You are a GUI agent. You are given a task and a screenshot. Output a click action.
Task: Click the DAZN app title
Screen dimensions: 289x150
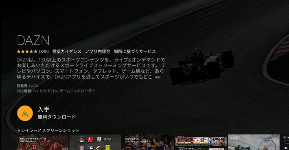pyautogui.click(x=33, y=40)
